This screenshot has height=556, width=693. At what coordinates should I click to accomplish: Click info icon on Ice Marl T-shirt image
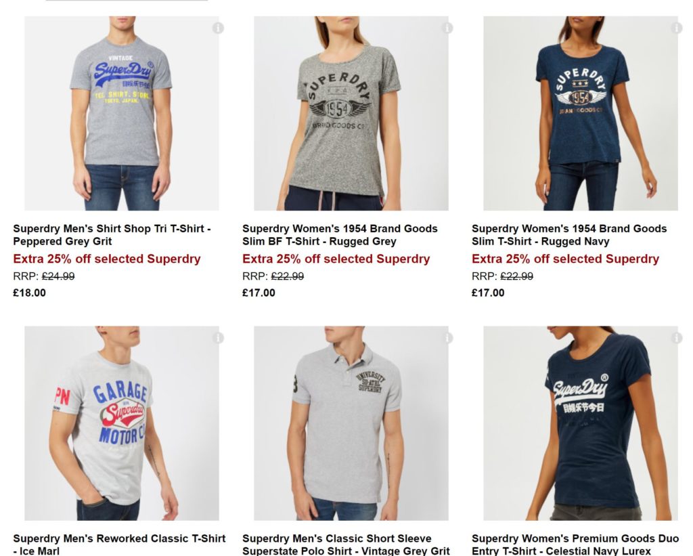click(218, 338)
